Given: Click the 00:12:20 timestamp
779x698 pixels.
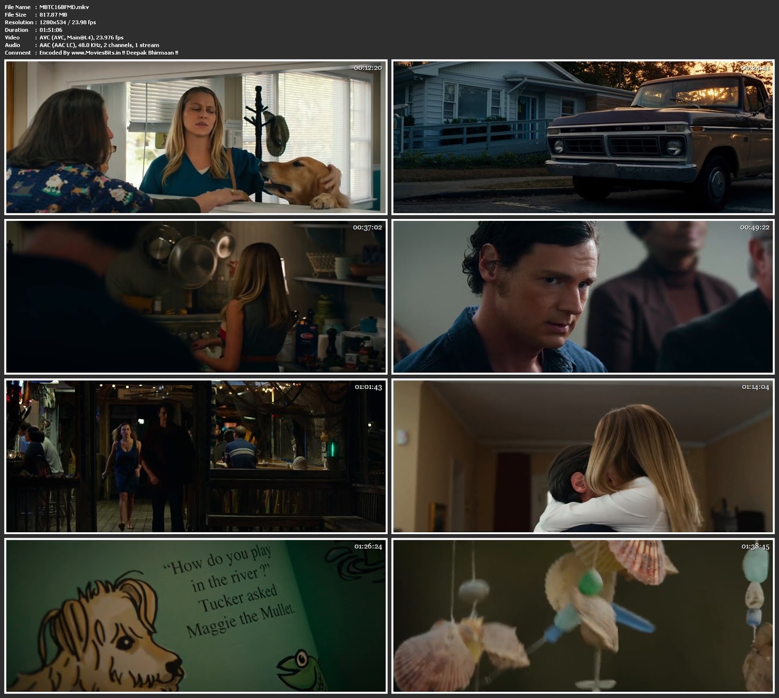Looking at the screenshot, I should click(368, 68).
